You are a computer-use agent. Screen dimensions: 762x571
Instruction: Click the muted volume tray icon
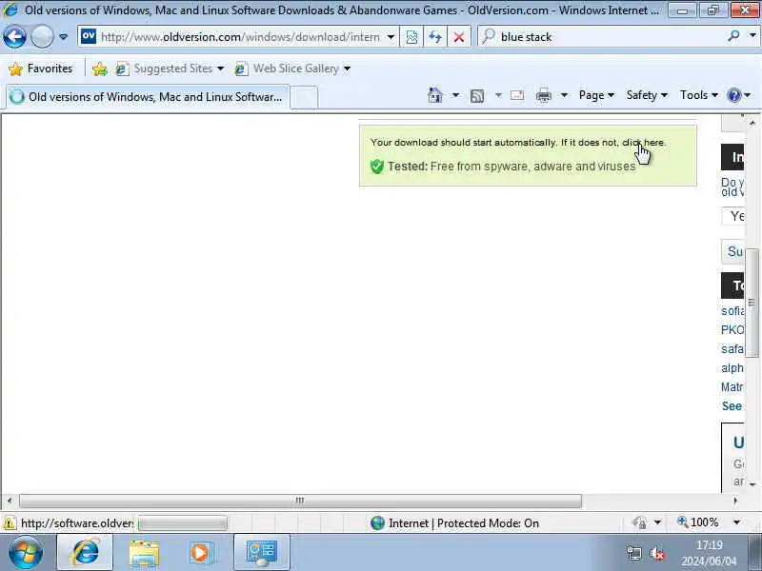(x=657, y=553)
